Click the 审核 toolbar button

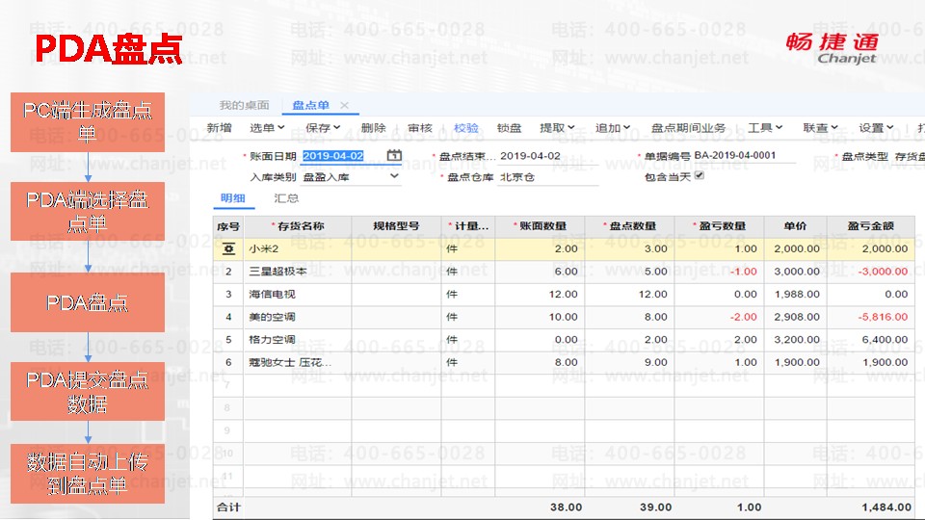tap(420, 128)
